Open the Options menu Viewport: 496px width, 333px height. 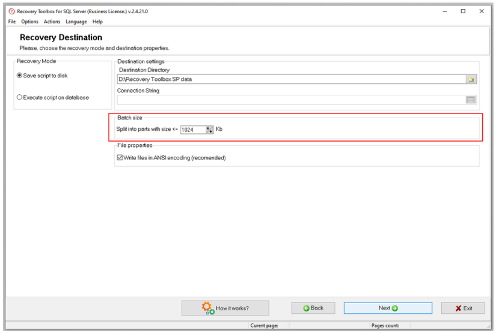tap(29, 22)
